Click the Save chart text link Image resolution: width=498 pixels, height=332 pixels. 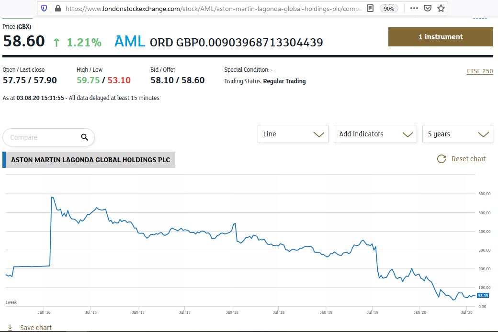pos(36,328)
